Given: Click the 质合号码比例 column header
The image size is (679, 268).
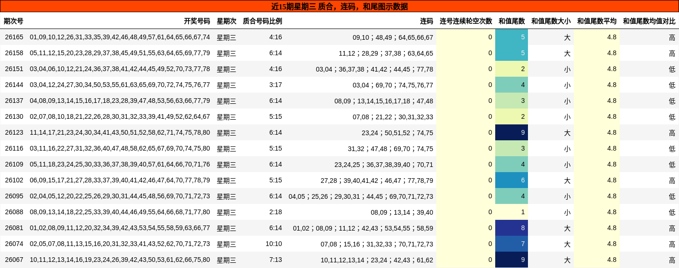Looking at the screenshot, I should (x=262, y=21).
